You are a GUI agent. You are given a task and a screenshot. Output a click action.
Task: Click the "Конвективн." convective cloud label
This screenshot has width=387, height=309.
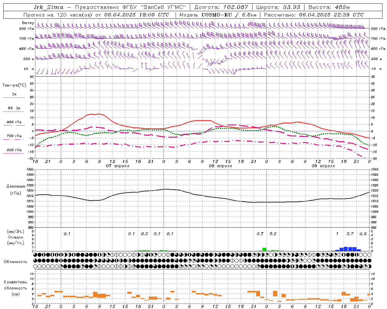coord(16,282)
